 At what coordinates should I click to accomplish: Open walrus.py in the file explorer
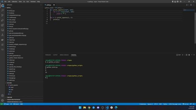point(12,80)
